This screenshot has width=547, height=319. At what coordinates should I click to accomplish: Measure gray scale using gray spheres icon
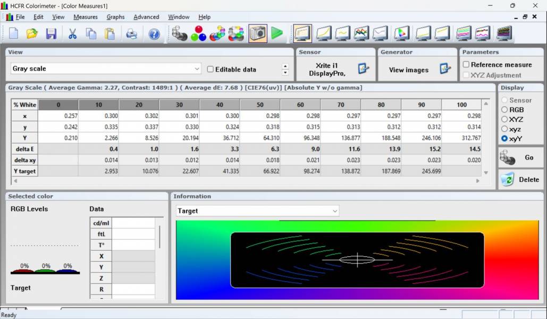click(x=180, y=33)
